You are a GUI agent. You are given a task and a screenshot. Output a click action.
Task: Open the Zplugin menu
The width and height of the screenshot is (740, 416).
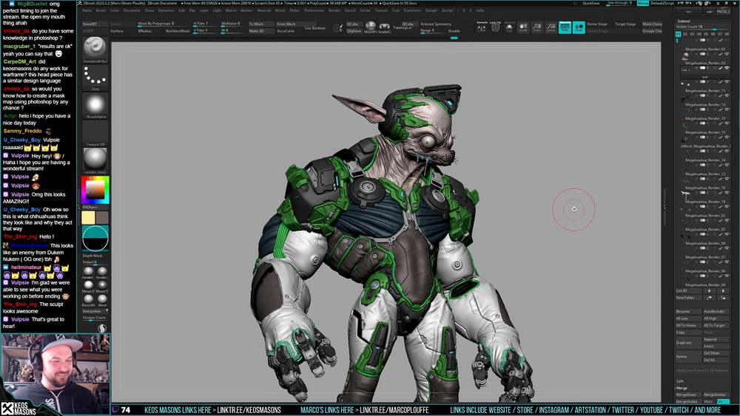[x=431, y=10]
